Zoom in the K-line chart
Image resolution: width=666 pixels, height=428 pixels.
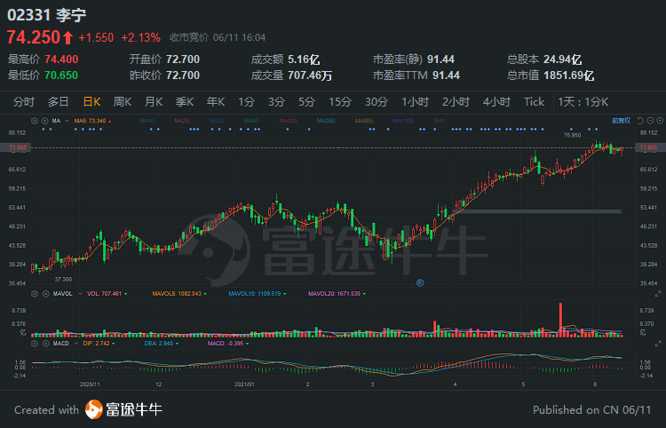click(660, 121)
